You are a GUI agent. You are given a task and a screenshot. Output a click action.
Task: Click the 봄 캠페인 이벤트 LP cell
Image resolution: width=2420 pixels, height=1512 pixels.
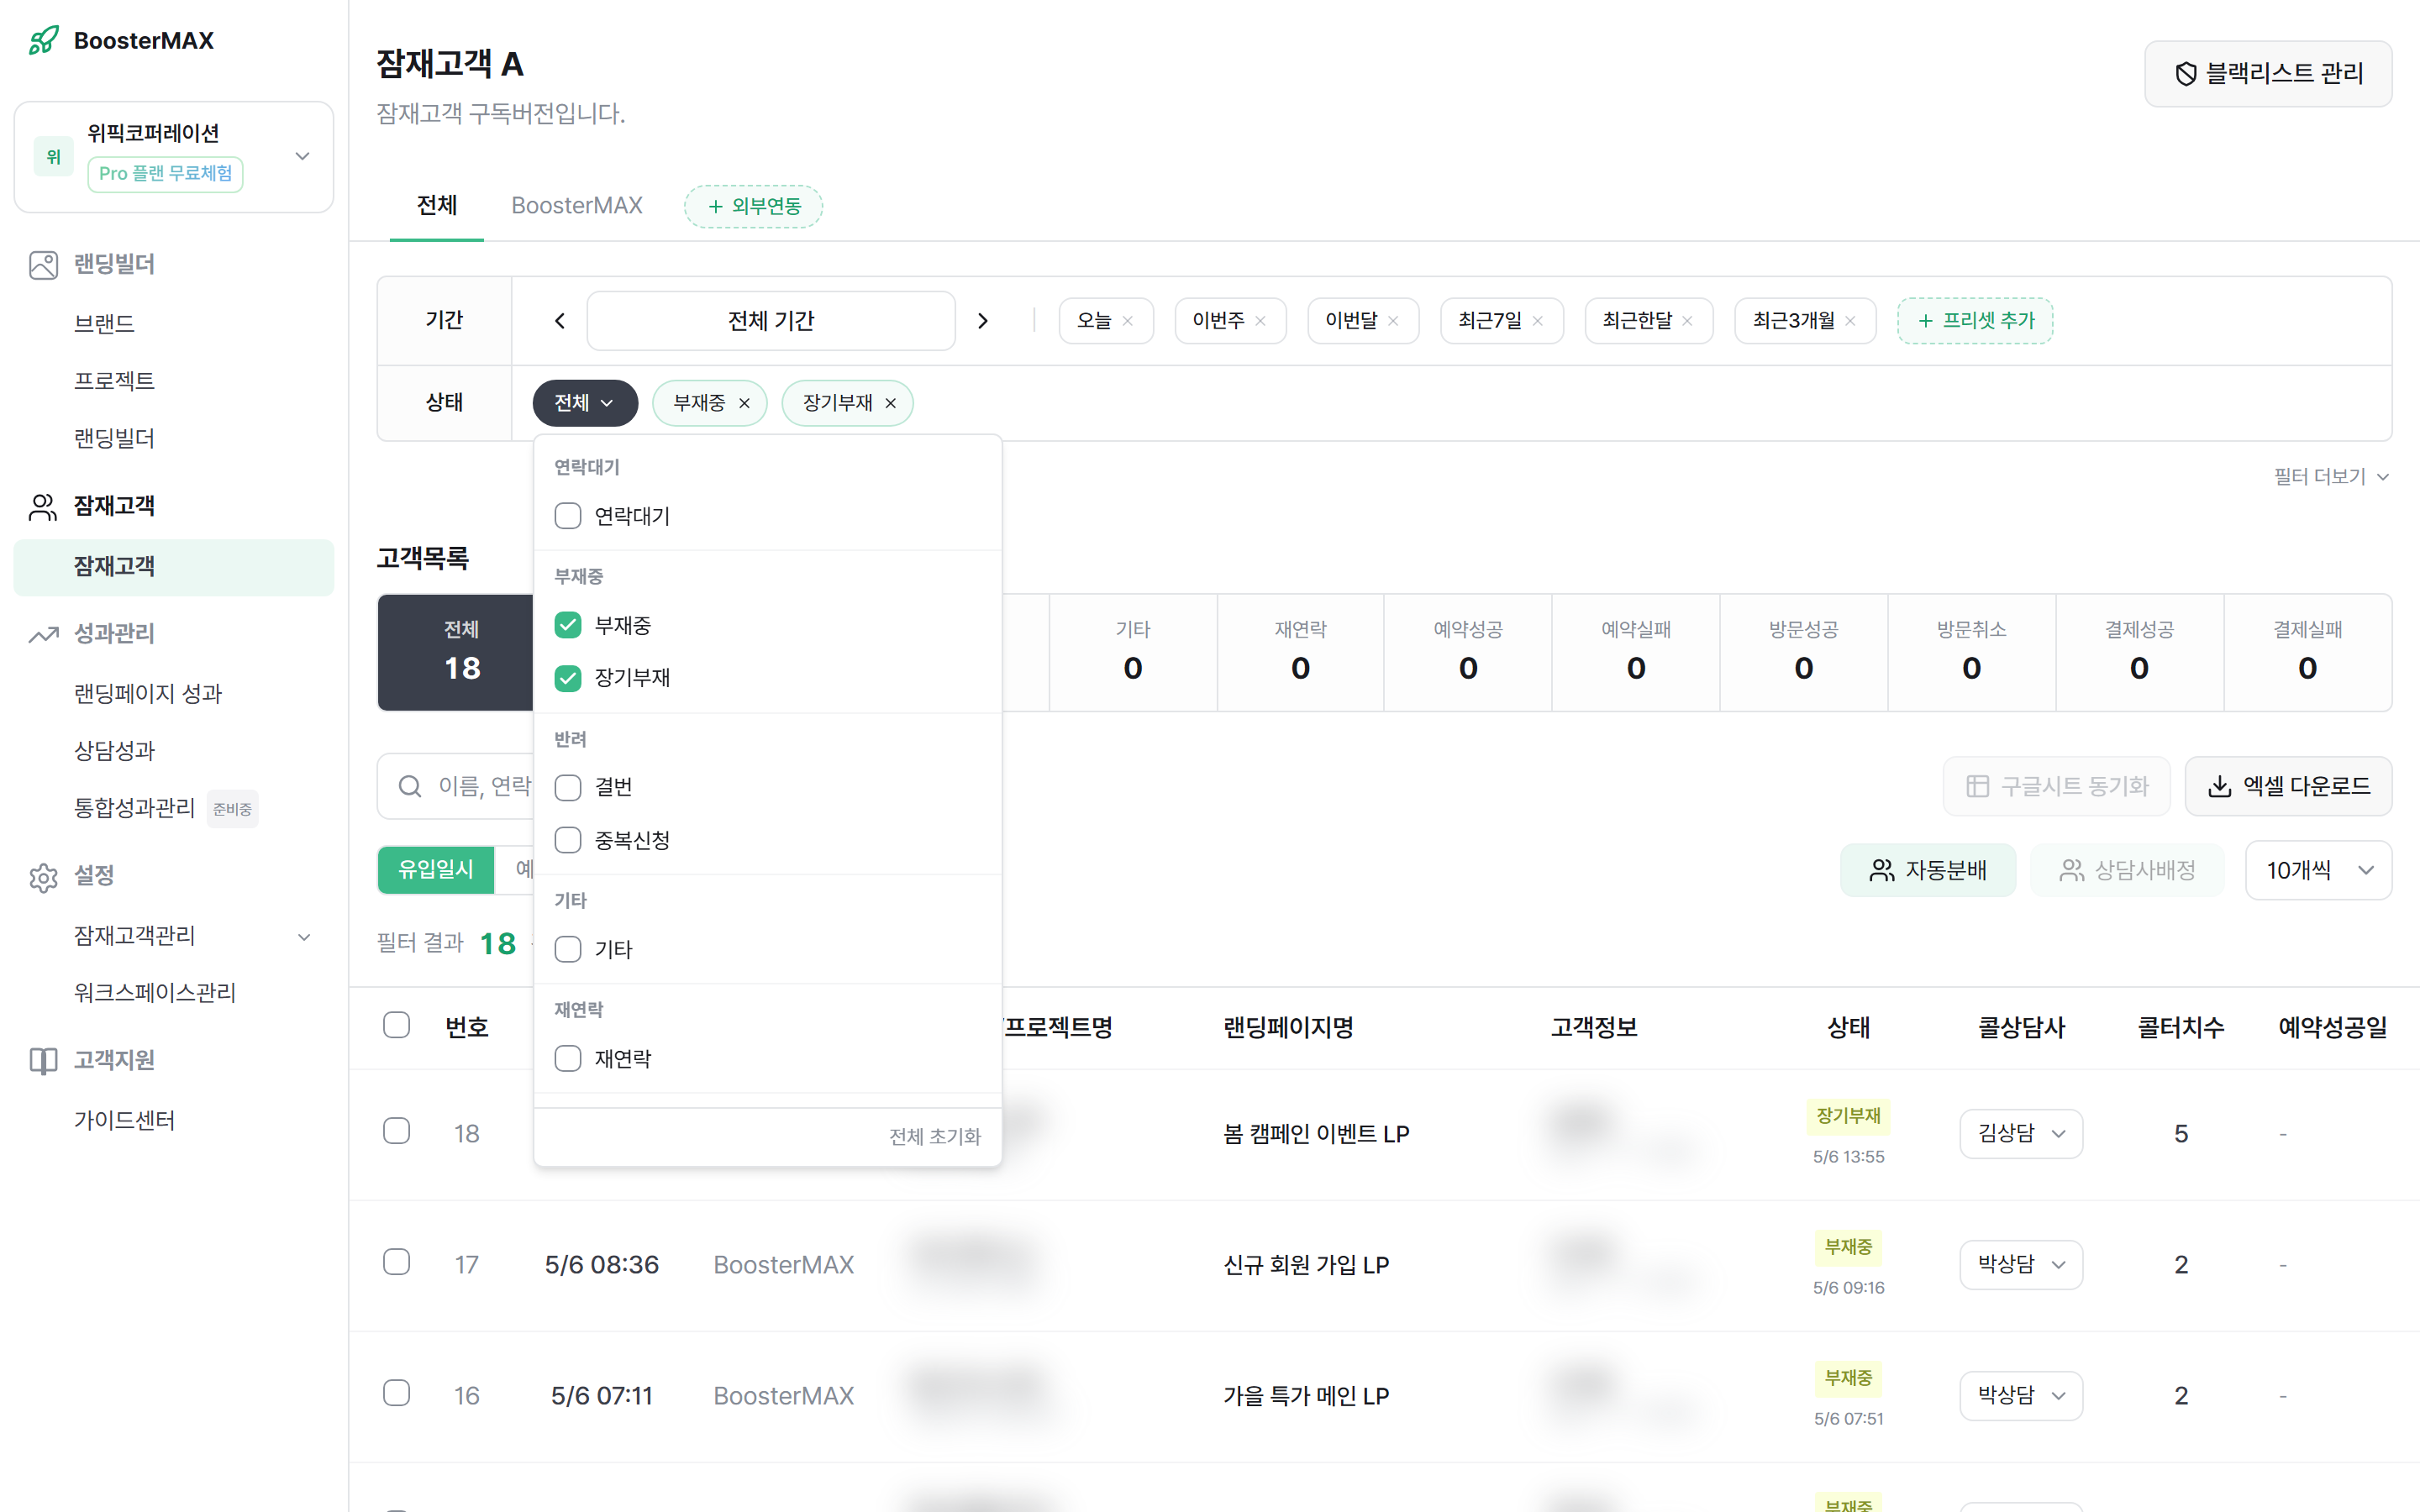click(1316, 1135)
